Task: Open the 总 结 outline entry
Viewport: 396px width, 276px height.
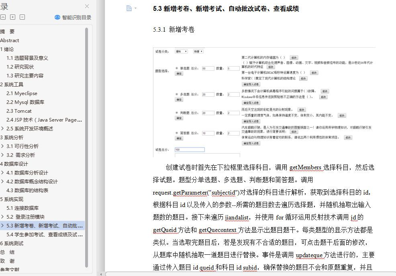Action: pos(7,252)
